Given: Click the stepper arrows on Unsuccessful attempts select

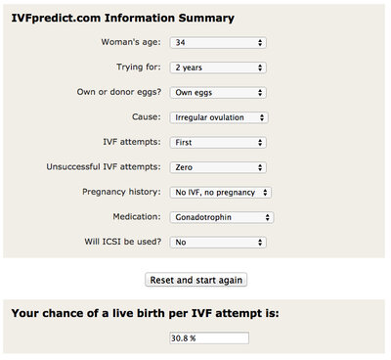Looking at the screenshot, I should point(260,167).
